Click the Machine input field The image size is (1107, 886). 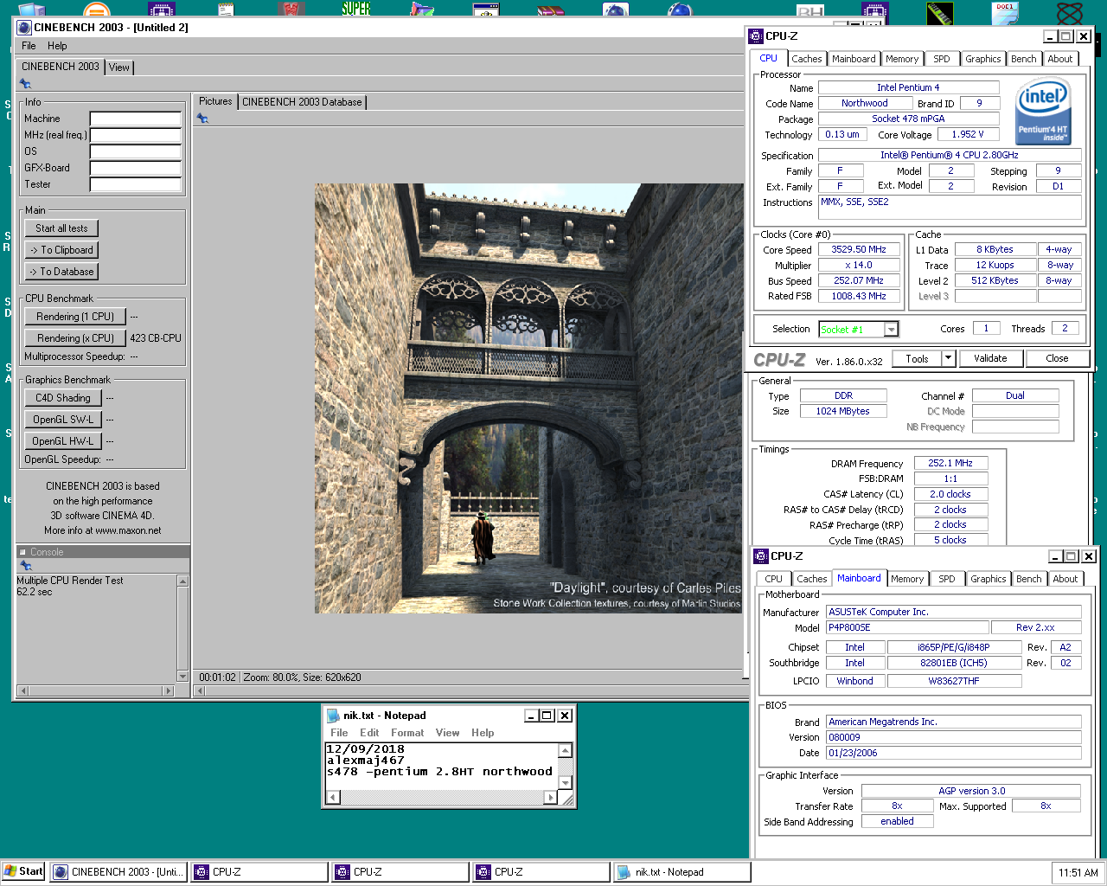pos(136,119)
